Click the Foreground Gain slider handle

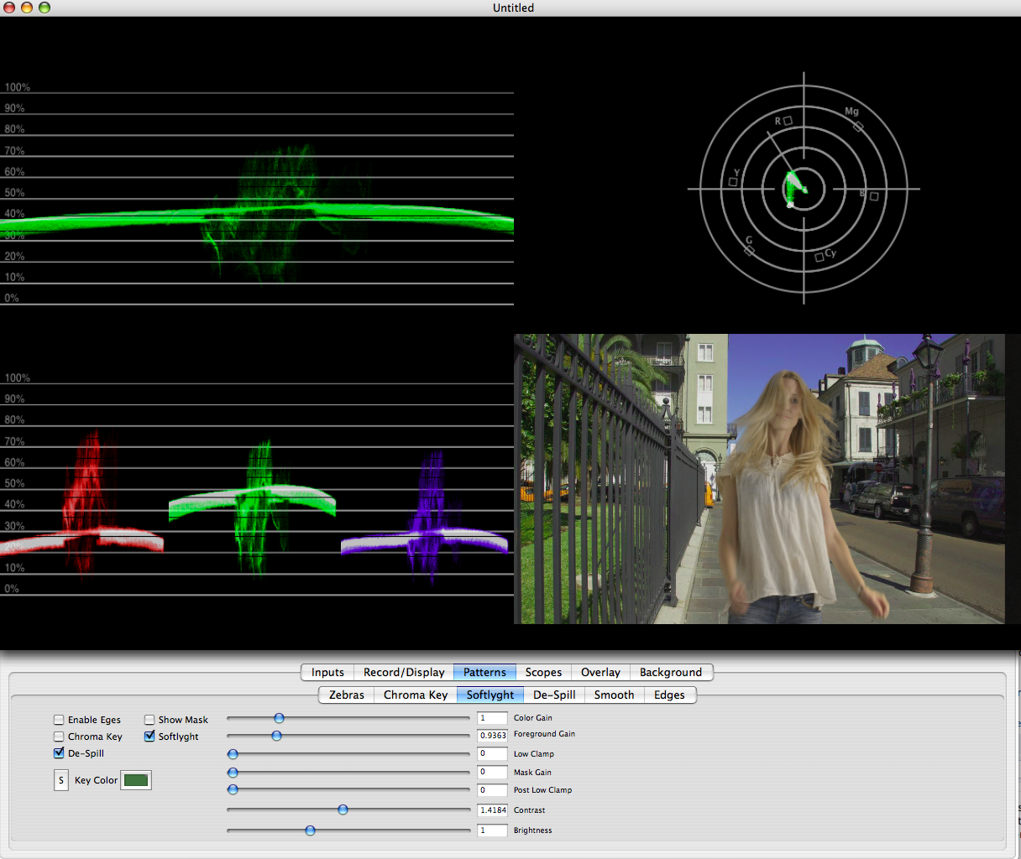click(x=276, y=736)
